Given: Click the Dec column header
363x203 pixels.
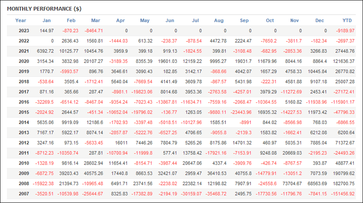Looking at the screenshot, I should (x=319, y=21).
